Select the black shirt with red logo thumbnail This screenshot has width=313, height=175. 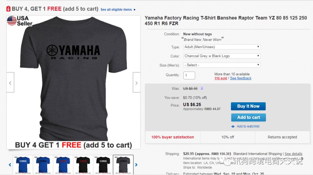[83, 164]
